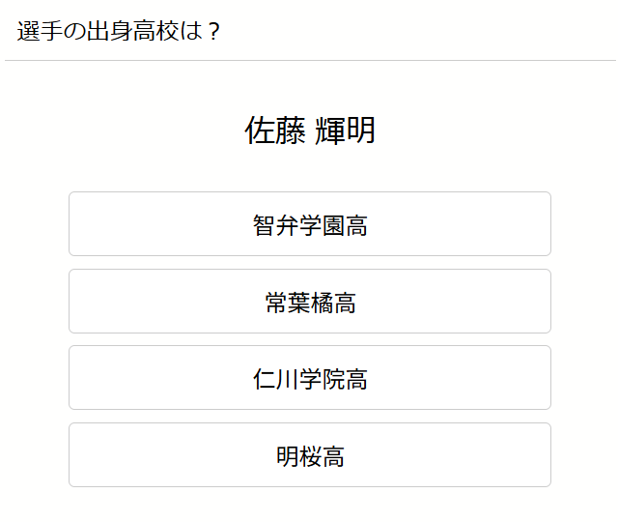Tap the option directly below the player name
618x522 pixels.
tap(309, 224)
